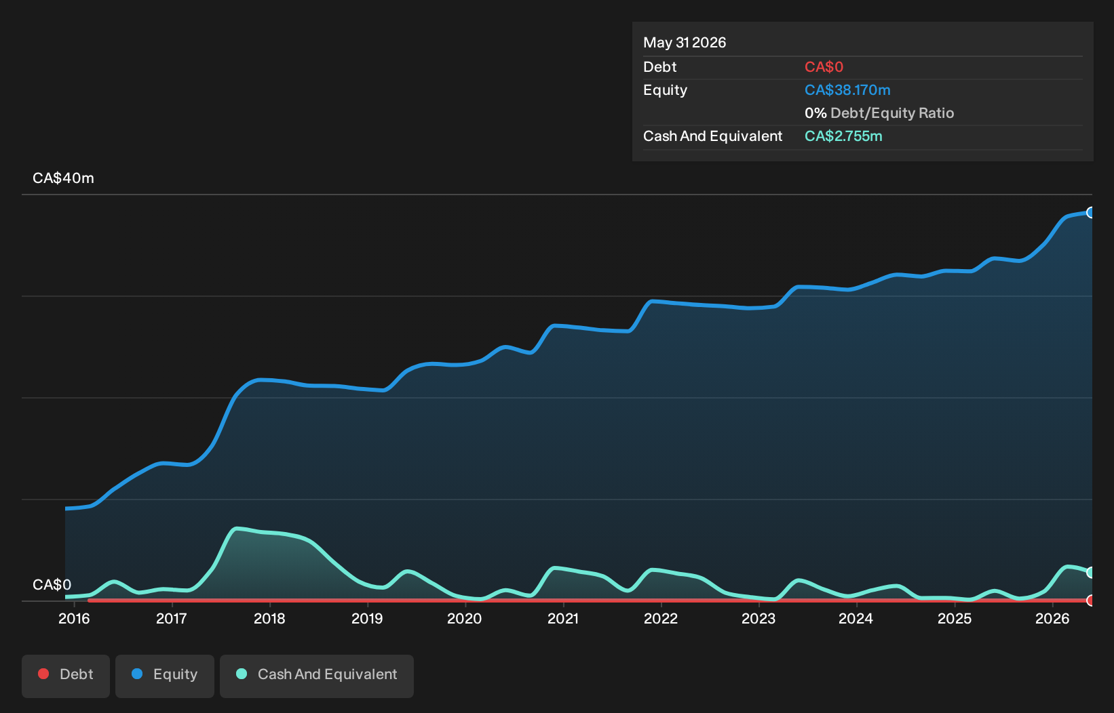Click the 2022 x-axis label
This screenshot has height=713, width=1114.
click(661, 619)
